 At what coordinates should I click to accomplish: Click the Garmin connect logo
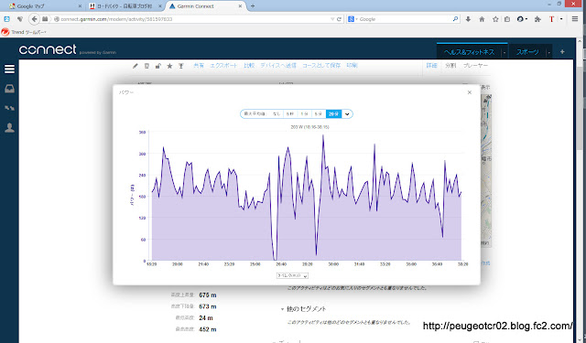point(48,49)
